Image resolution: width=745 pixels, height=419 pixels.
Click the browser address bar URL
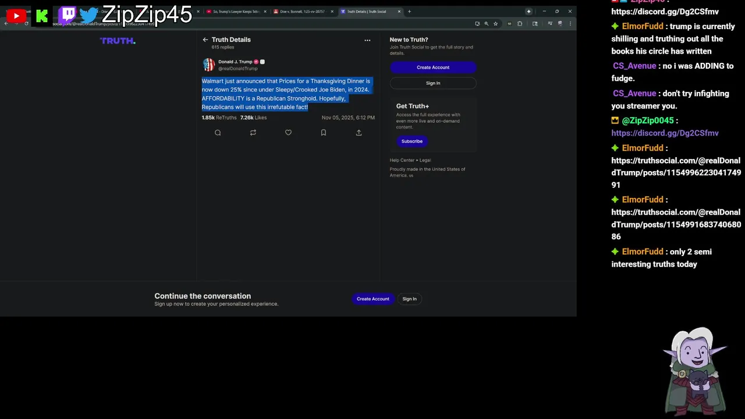tap(105, 24)
